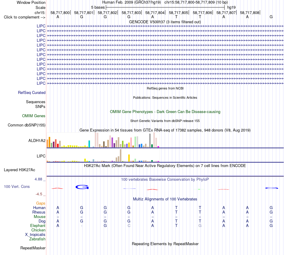The width and height of the screenshot is (284, 255).
Task: Open the OMIM Genes track label
Action: (34, 116)
